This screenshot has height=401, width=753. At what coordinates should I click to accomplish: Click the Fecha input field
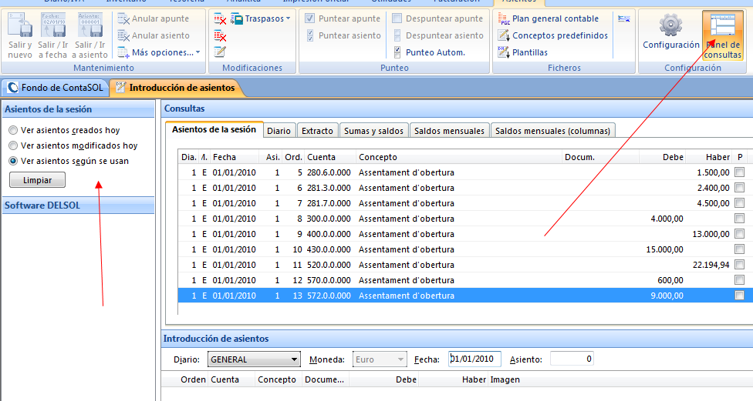pyautogui.click(x=474, y=359)
